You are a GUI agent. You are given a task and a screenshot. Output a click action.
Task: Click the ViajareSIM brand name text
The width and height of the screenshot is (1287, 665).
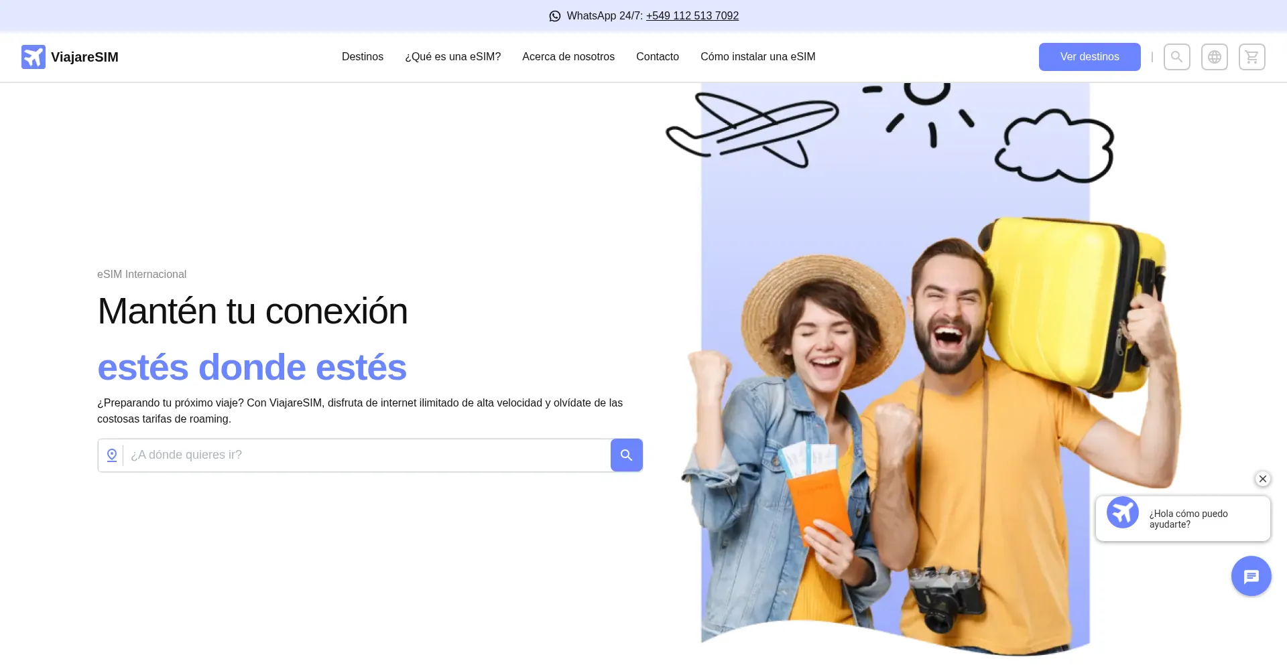click(x=84, y=57)
